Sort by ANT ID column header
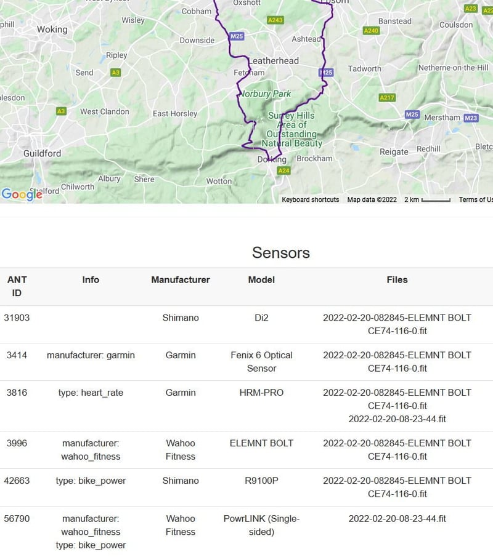This screenshot has height=557, width=493. click(x=17, y=286)
